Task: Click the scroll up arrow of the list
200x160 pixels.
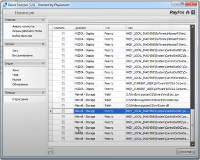Action: tap(192, 27)
